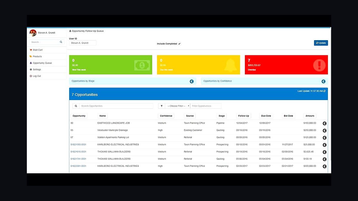Click the Steven A. Grundt sidebar username
The image size is (358, 201).
click(x=47, y=33)
